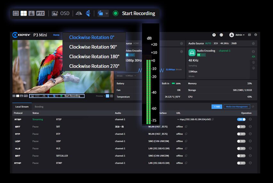Viewport: 273px width, 183px height.
Task: Open the Admin account dropdown
Action: (x=237, y=35)
